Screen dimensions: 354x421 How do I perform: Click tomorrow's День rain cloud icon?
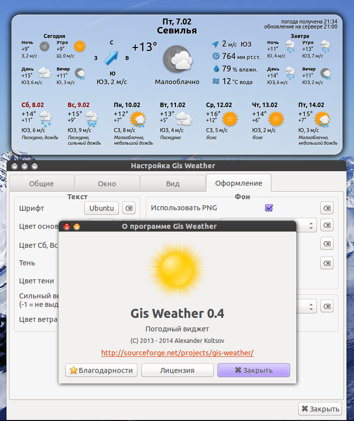(290, 73)
